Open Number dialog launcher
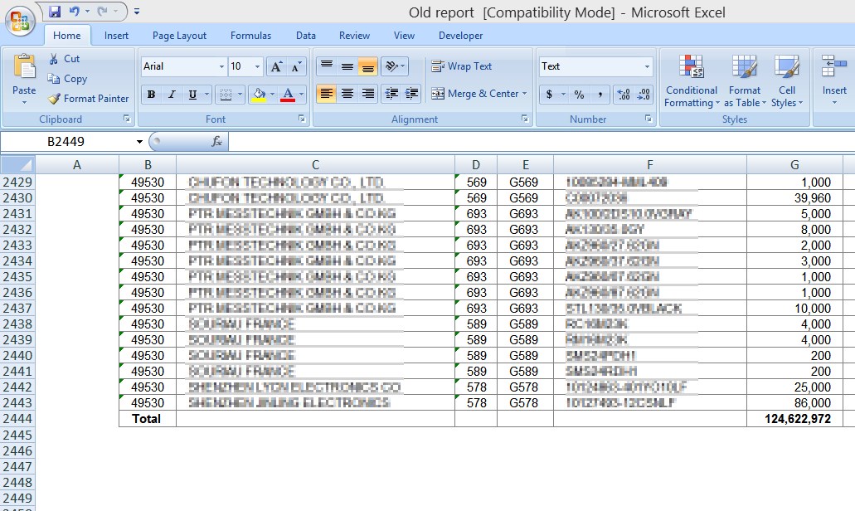The width and height of the screenshot is (855, 511). (x=649, y=119)
